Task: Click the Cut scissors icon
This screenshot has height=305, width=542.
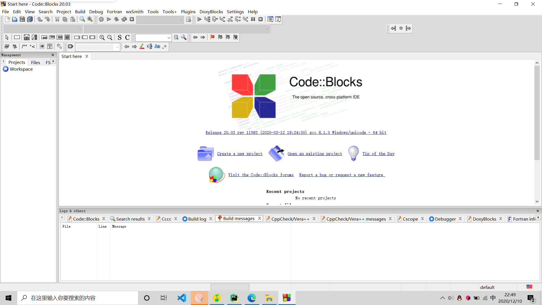Action: (x=57, y=19)
